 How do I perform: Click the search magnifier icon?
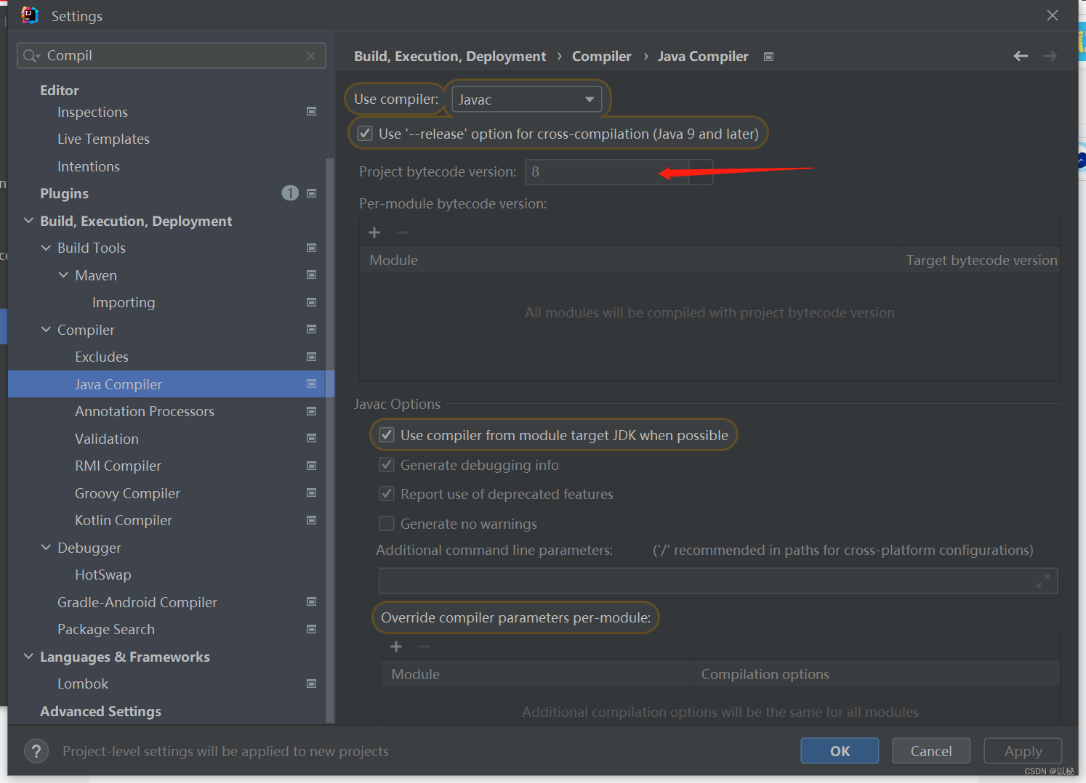pyautogui.click(x=31, y=56)
